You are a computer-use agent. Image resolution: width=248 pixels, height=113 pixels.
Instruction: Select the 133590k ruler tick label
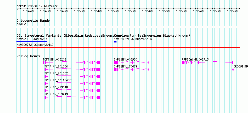(x=233, y=11)
